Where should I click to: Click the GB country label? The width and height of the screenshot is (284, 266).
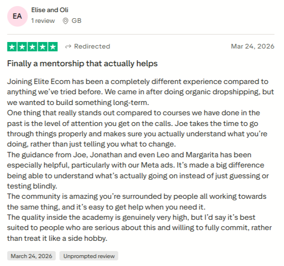76,21
